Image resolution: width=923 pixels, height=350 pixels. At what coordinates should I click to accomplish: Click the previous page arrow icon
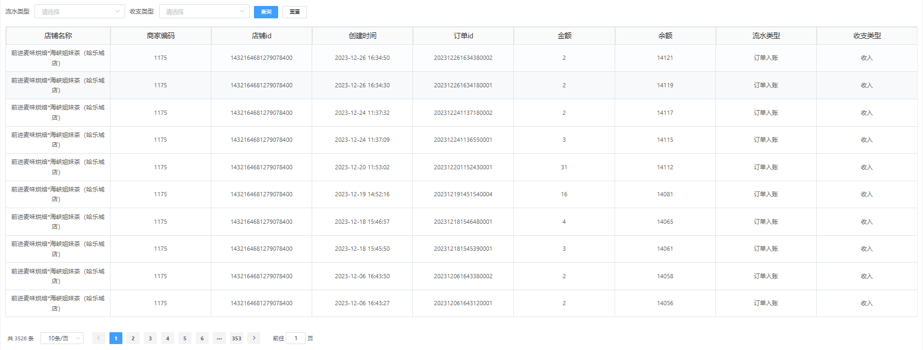pyautogui.click(x=99, y=338)
